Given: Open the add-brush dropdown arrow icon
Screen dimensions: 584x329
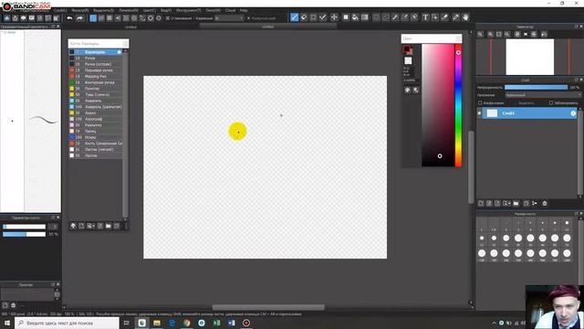Looking at the screenshot, I should coord(91,226).
